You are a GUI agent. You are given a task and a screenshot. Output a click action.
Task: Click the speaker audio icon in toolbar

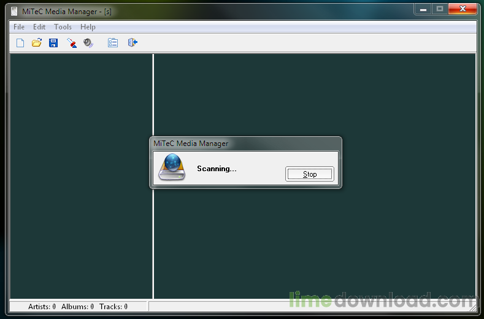click(x=88, y=42)
